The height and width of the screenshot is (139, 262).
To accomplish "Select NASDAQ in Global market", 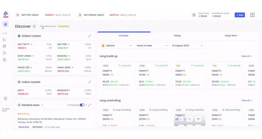I will pyautogui.click(x=74, y=58).
